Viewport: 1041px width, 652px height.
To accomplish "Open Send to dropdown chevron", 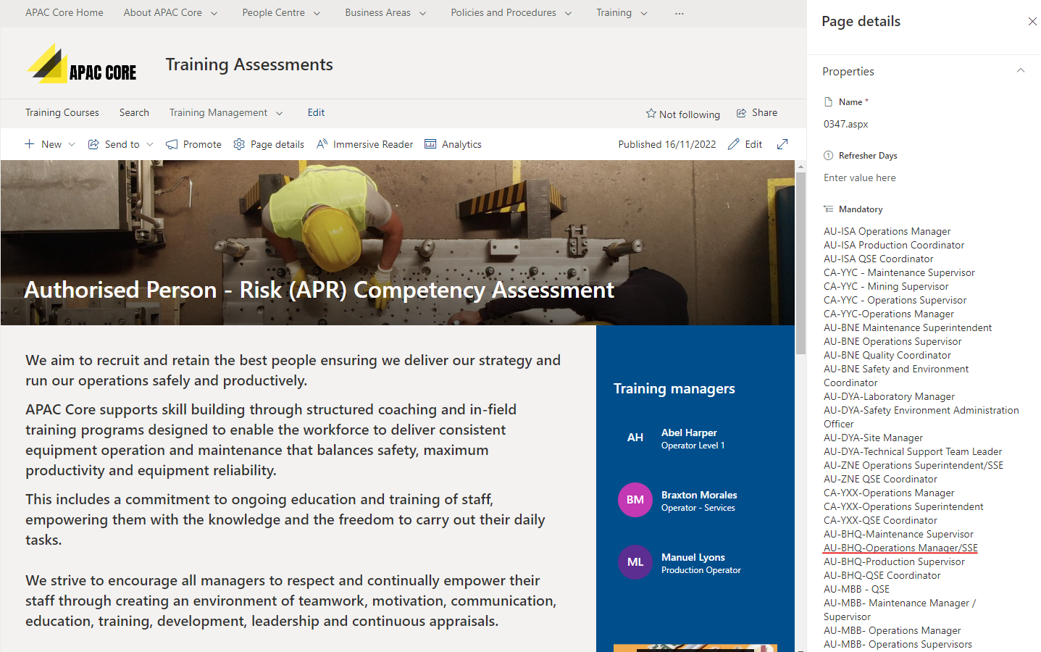I will [150, 144].
